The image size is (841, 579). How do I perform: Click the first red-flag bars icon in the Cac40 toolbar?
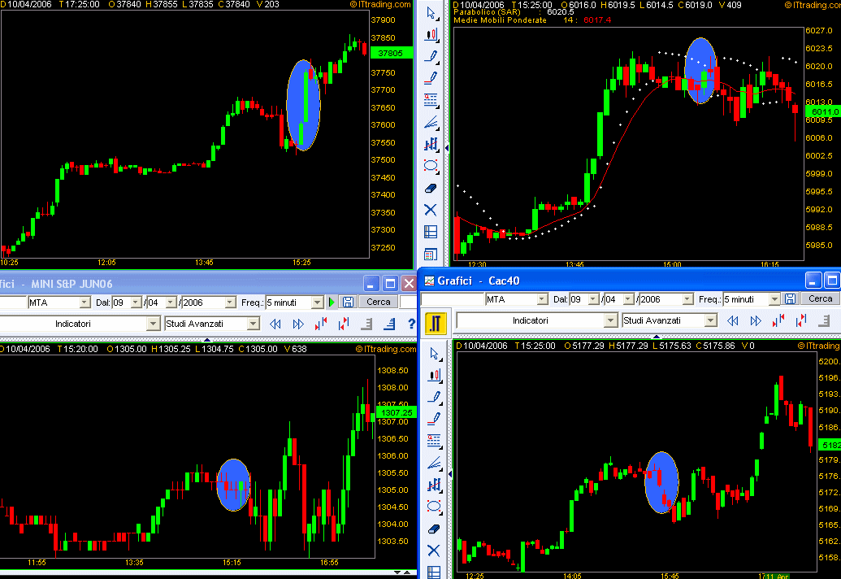pos(778,320)
